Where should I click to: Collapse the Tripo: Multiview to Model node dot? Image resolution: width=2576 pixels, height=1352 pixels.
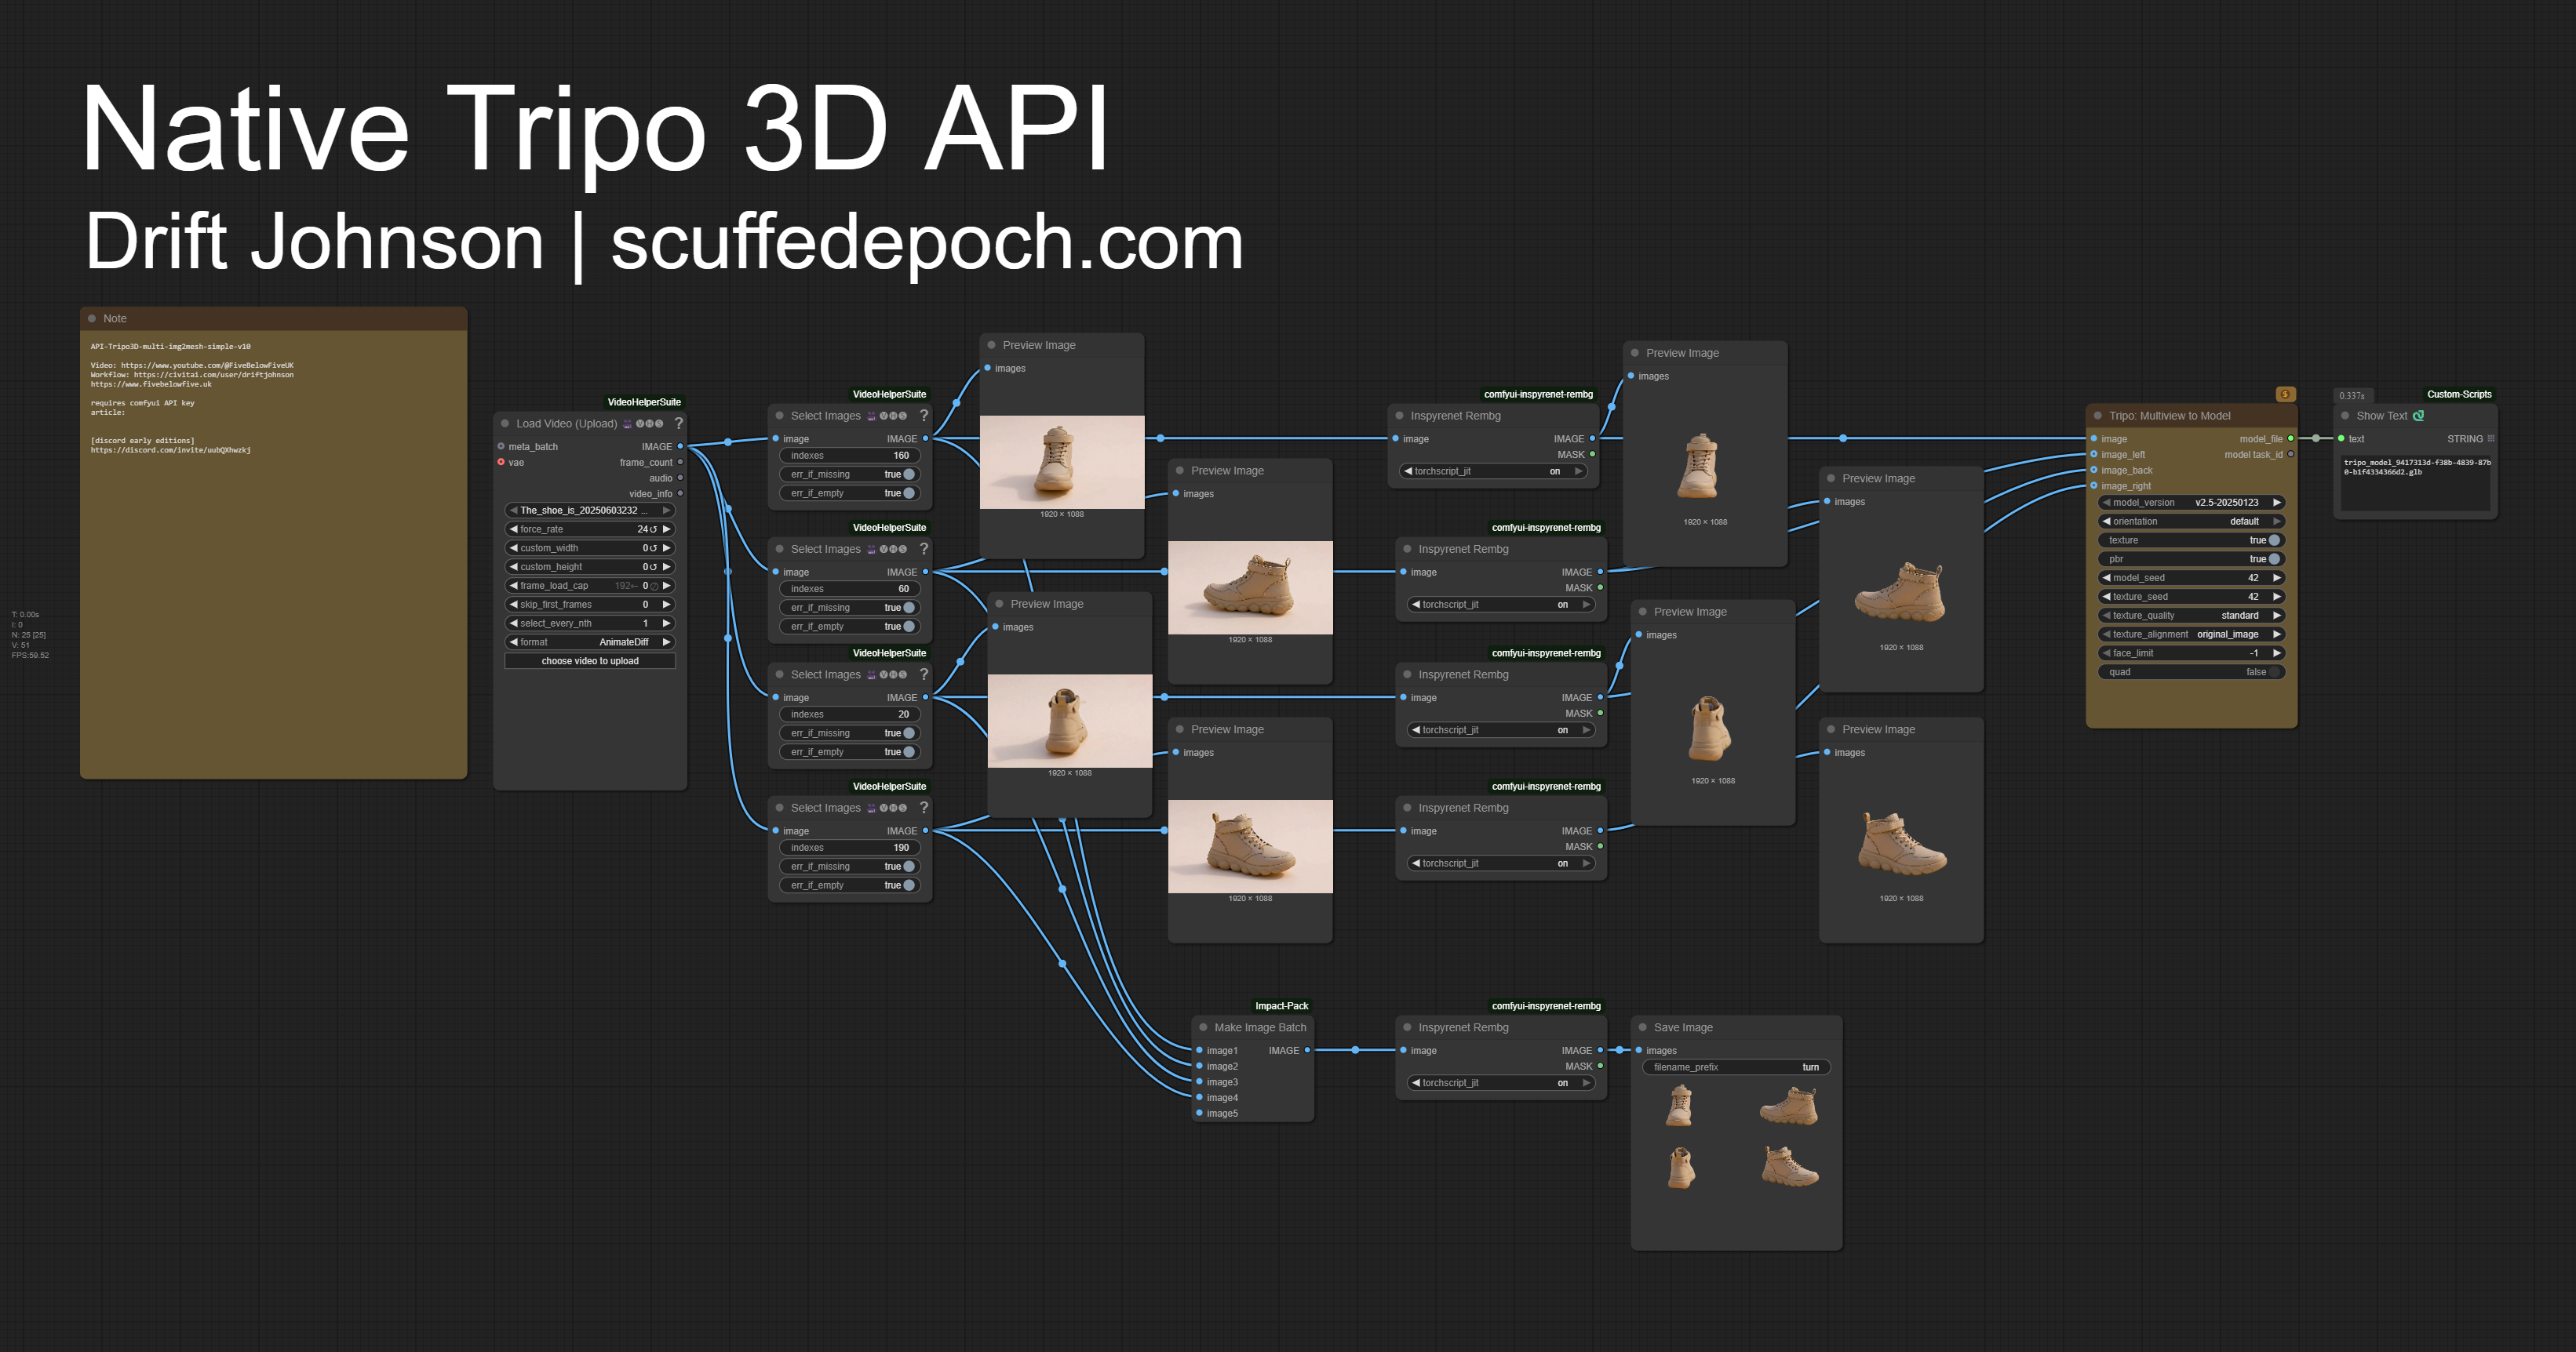click(2098, 416)
